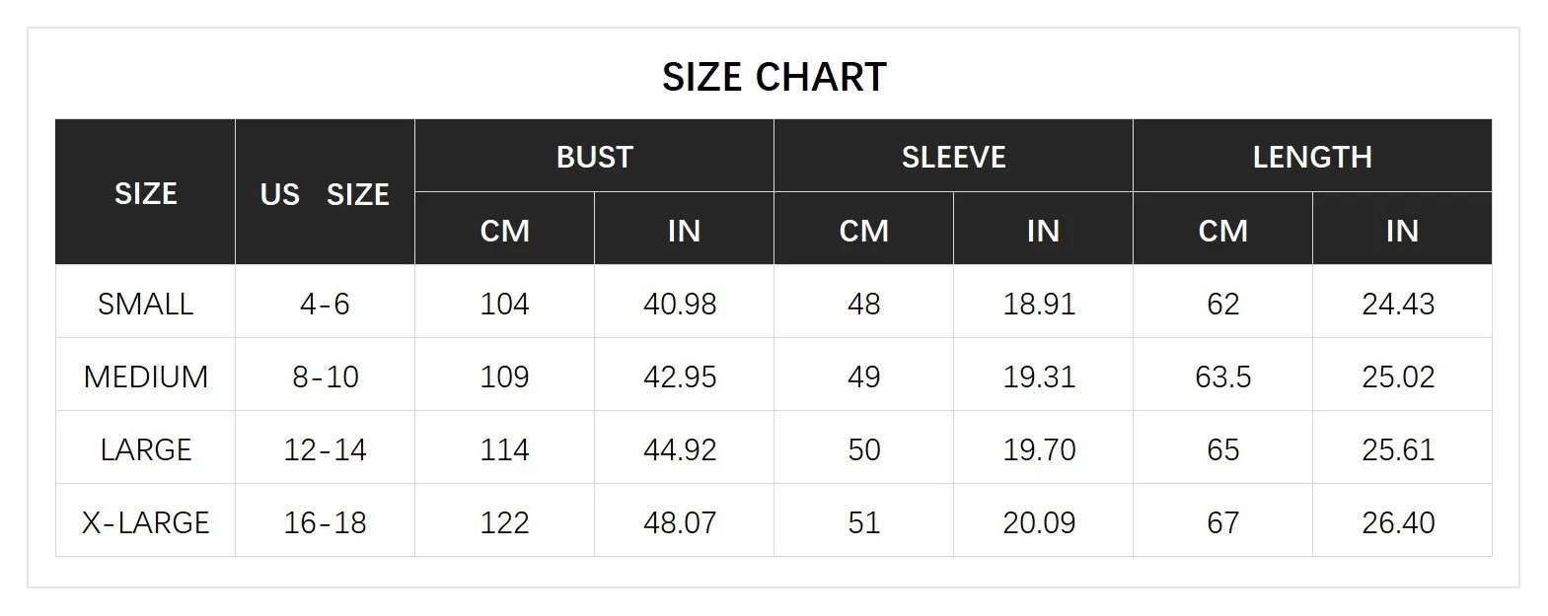This screenshot has width=1548, height=616.
Task: Click the US size 4-6 cell
Action: click(x=325, y=304)
